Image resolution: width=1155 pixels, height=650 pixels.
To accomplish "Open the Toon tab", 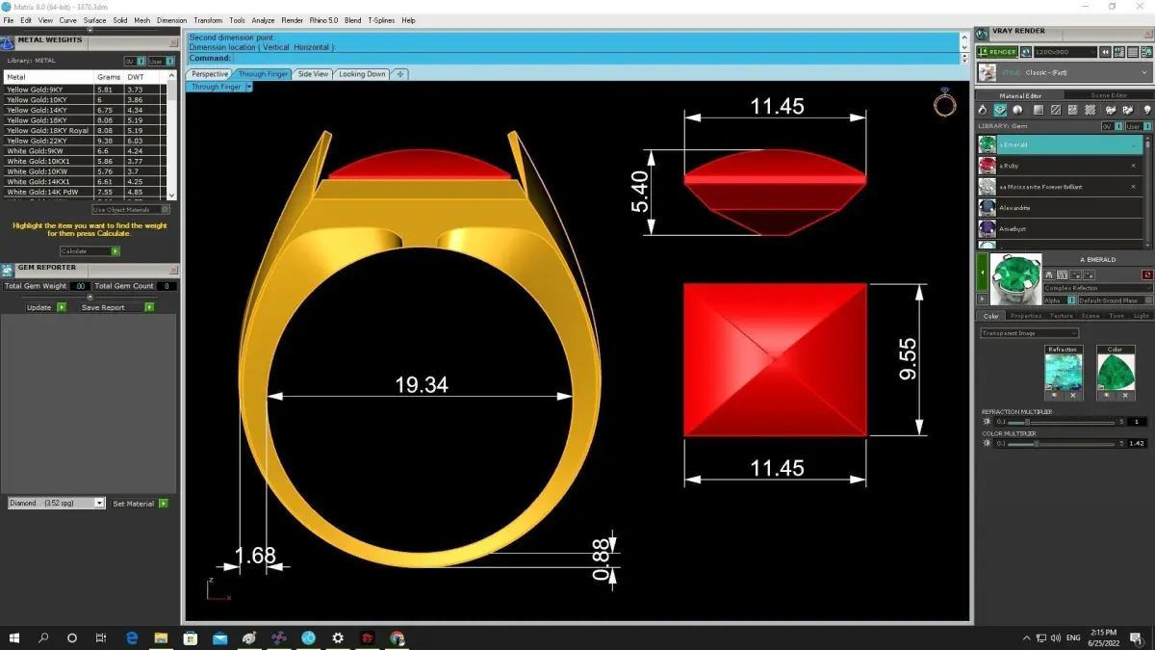I will click(x=1116, y=316).
